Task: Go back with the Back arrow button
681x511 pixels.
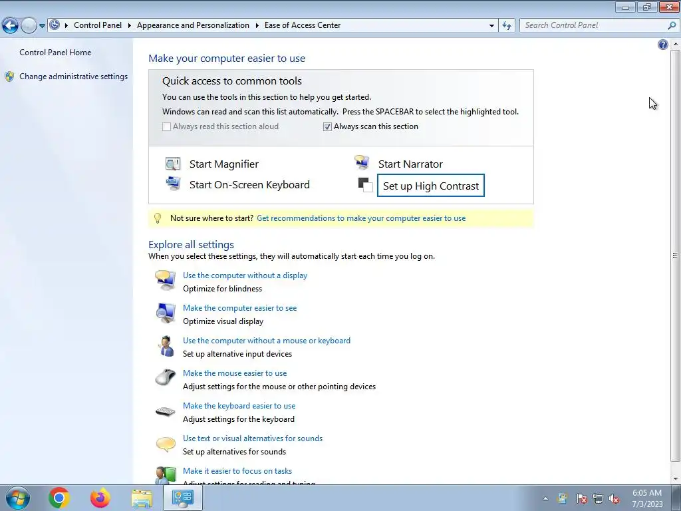Action: 10,26
